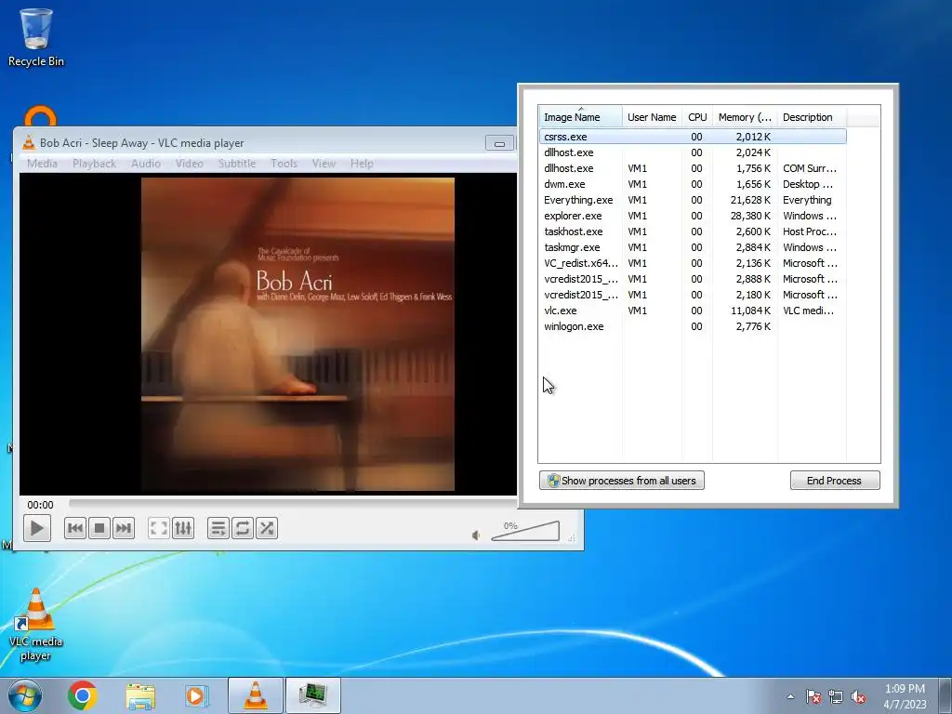Open the Playback menu in VLC
The width and height of the screenshot is (952, 714).
point(94,164)
